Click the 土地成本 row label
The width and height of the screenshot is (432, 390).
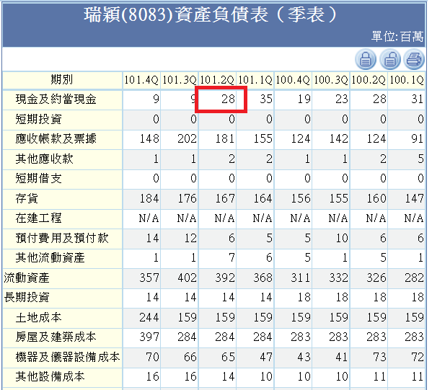click(38, 317)
